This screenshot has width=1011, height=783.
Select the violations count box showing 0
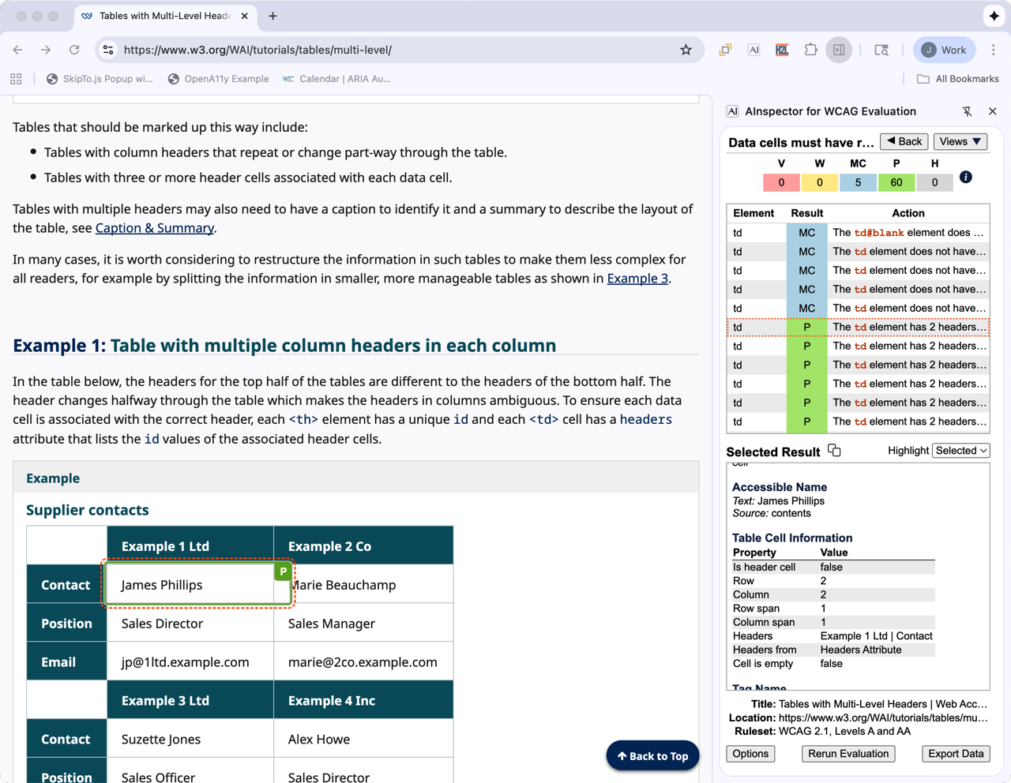[x=781, y=182]
